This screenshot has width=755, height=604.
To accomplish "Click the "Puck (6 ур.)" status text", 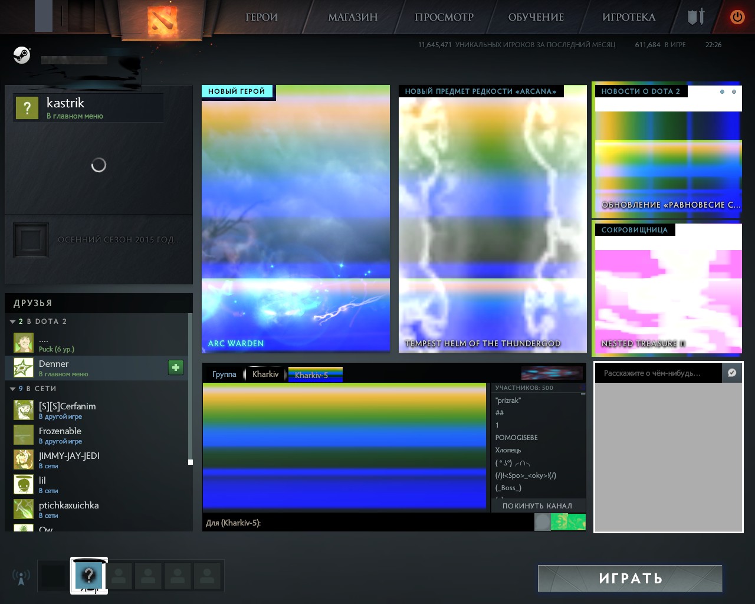I will click(57, 349).
